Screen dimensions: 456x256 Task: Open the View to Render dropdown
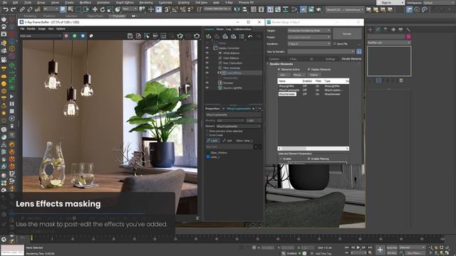click(321, 52)
